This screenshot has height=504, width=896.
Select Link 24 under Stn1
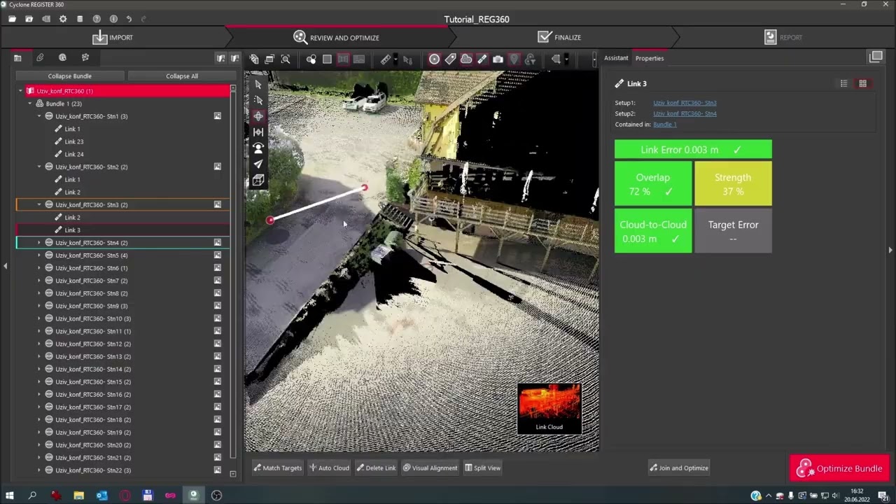tap(74, 154)
